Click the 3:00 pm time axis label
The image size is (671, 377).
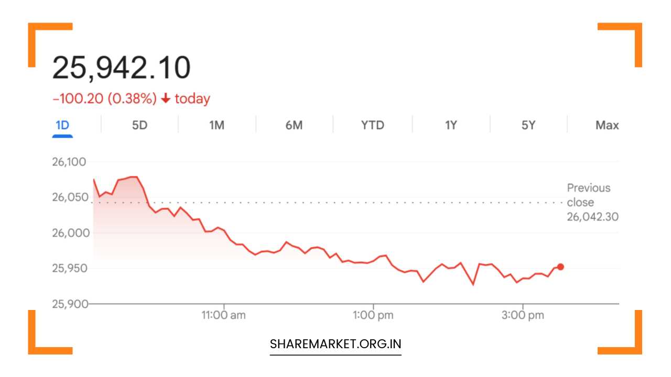click(x=523, y=315)
